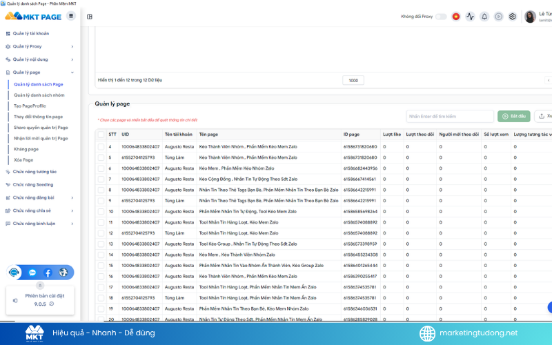Screen dimensions: 552x345
Task: Expand the Chức năng chia sẻ menu
Action: (x=40, y=211)
